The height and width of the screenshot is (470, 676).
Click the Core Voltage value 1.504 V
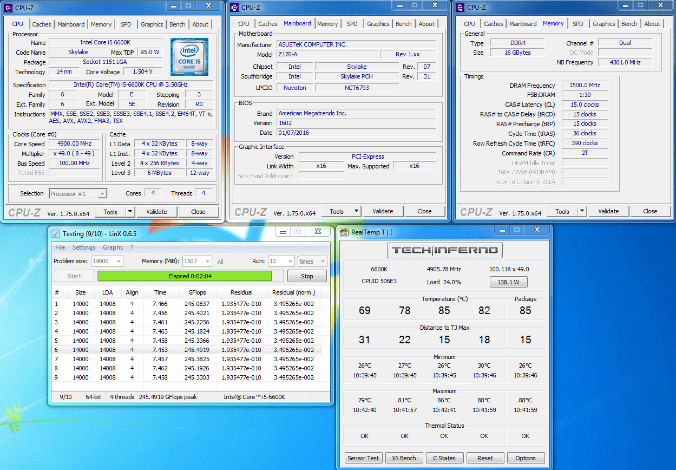142,71
